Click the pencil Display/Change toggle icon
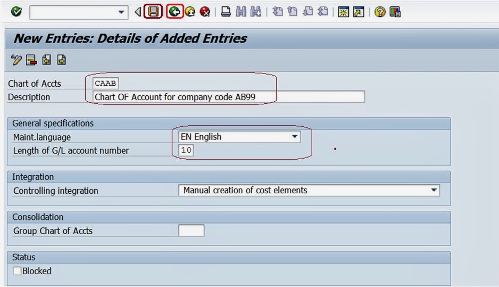The width and height of the screenshot is (499, 287). pos(16,60)
